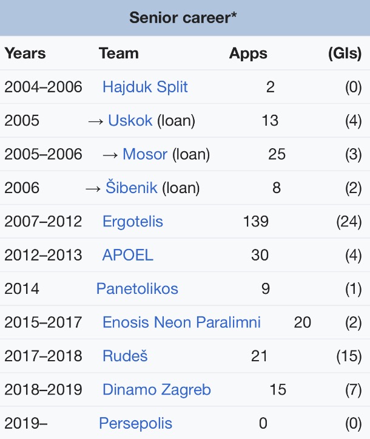Screen dimensions: 370x439
Task: Click the Uskok loan team link
Action: 130,120
